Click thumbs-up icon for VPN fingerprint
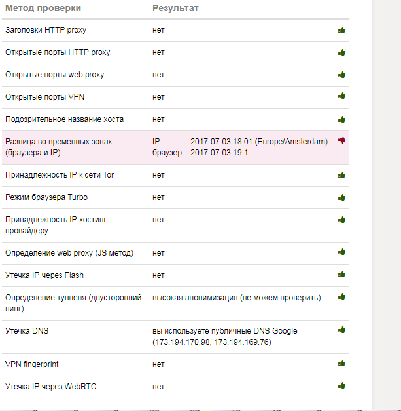Image resolution: width=401 pixels, height=411 pixels. click(341, 364)
